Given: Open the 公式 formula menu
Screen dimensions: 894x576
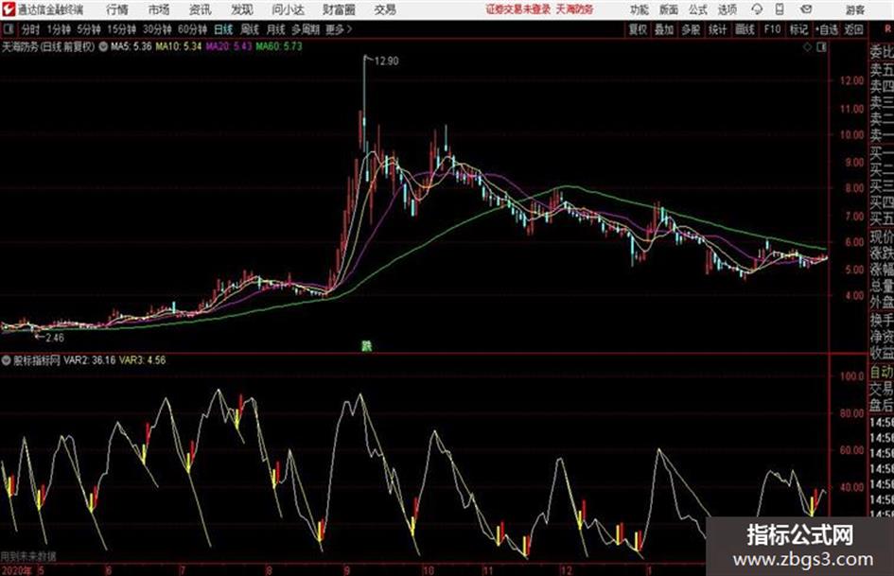Looking at the screenshot, I should pos(698,9).
